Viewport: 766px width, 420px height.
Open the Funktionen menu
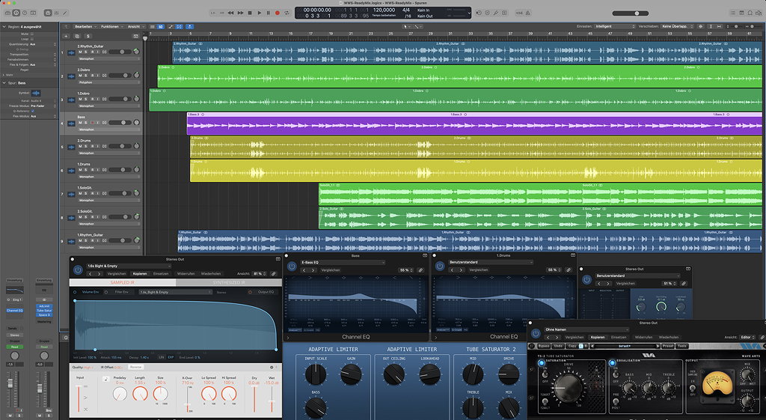[111, 26]
